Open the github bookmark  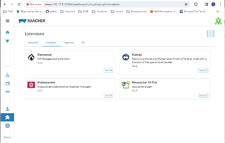pyautogui.click(x=51, y=11)
